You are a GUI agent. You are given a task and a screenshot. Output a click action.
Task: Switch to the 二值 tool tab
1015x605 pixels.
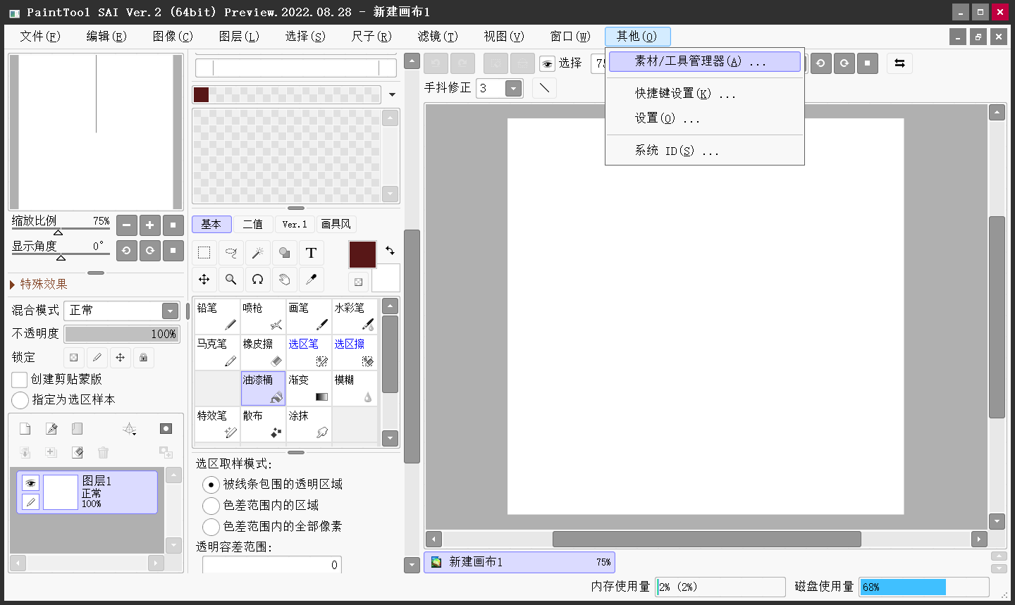(x=253, y=224)
